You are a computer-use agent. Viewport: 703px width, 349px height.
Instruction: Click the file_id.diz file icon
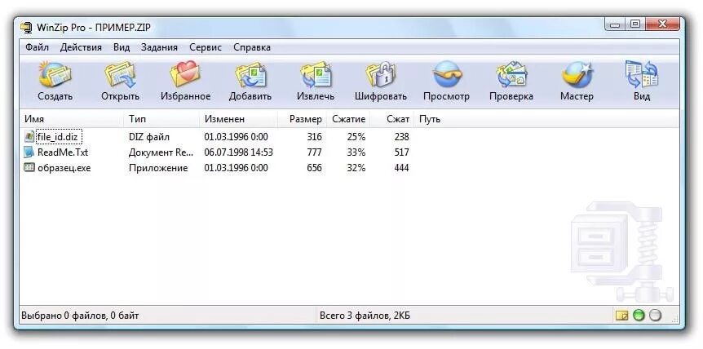(29, 136)
